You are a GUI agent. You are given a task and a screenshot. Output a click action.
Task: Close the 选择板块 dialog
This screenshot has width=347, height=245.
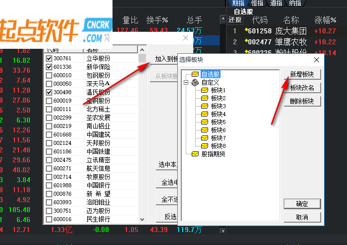tap(317, 60)
